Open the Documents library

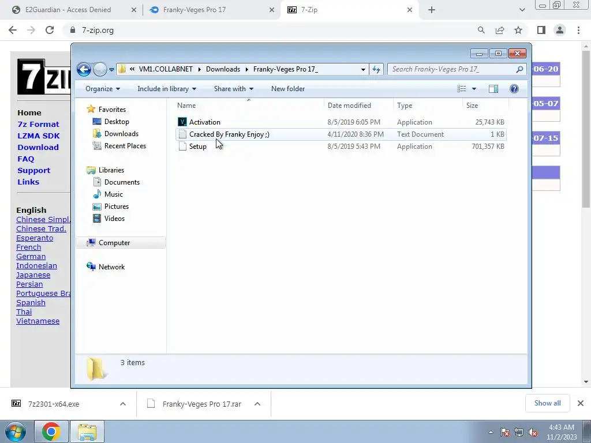(122, 182)
